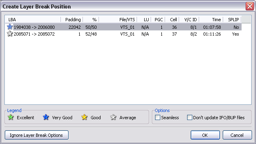Click the 52/48 percentage cell
The image size is (256, 144).
coord(91,34)
